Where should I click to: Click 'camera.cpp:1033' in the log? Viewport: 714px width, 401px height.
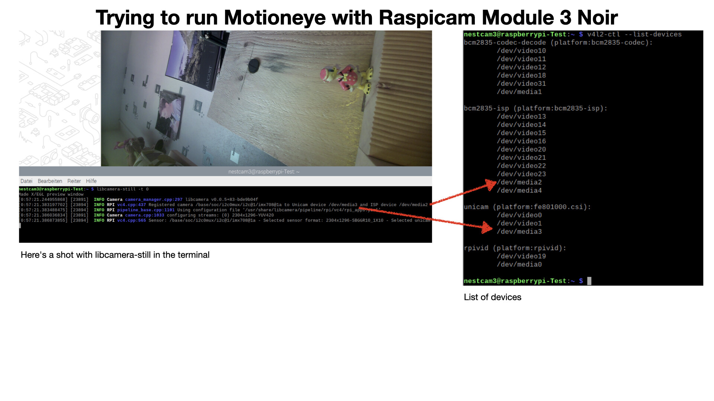tap(144, 215)
